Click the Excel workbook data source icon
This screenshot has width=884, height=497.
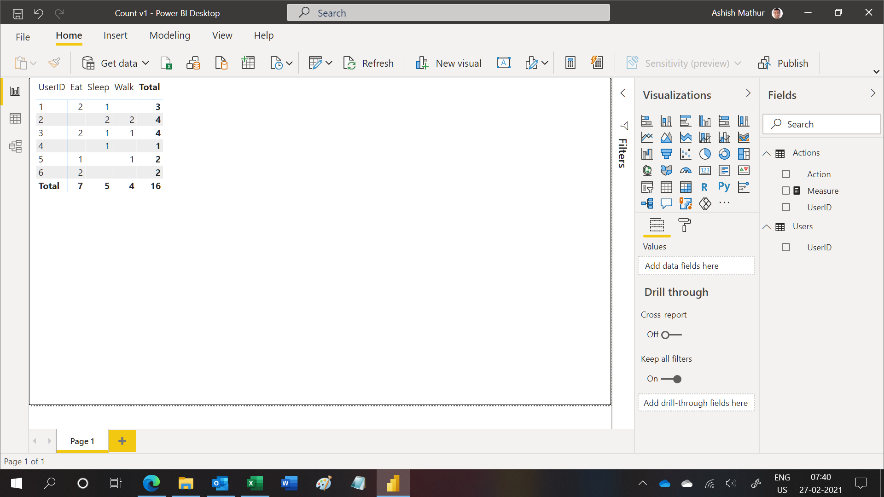(x=166, y=63)
